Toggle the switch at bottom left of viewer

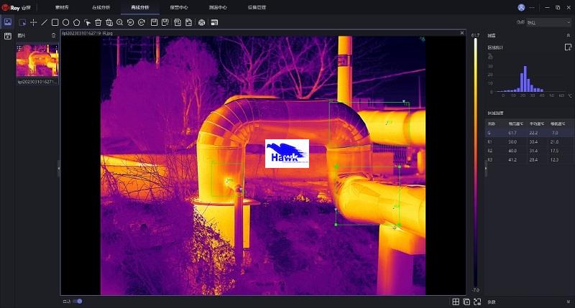(78, 301)
